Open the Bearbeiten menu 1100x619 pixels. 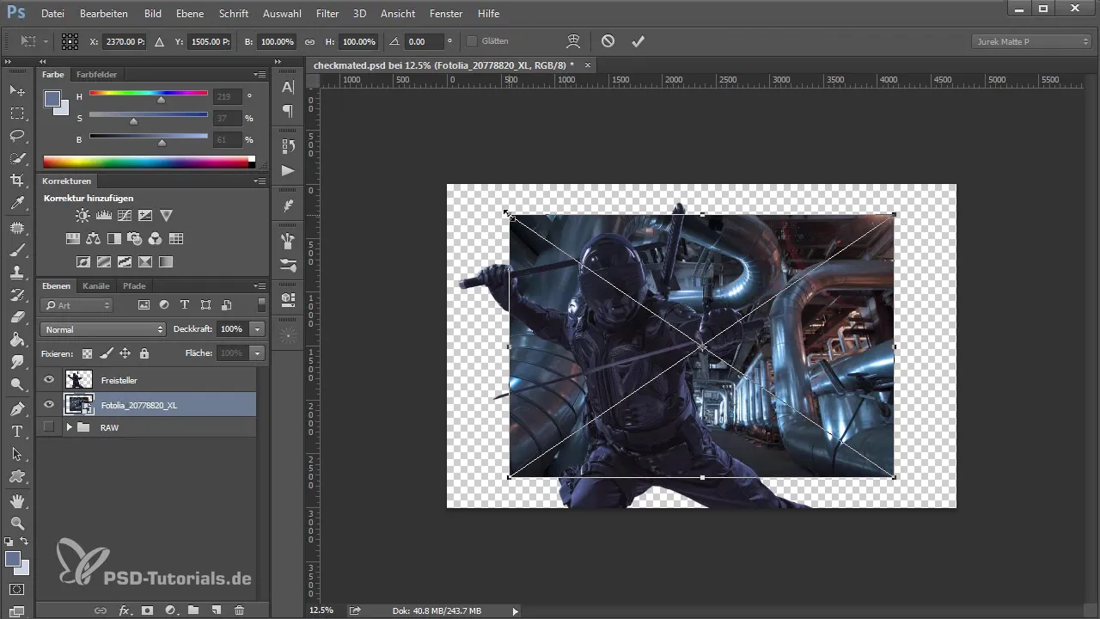103,14
